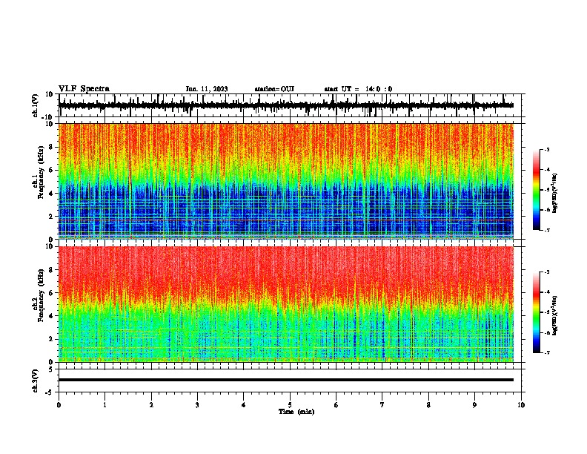Click the time axis tick label "0"

point(59,405)
